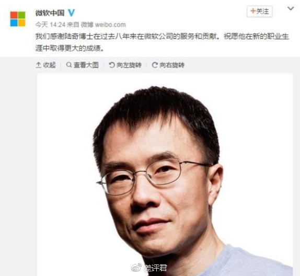
Task: Click the plus sign in 关注 button
Action: [253, 11]
